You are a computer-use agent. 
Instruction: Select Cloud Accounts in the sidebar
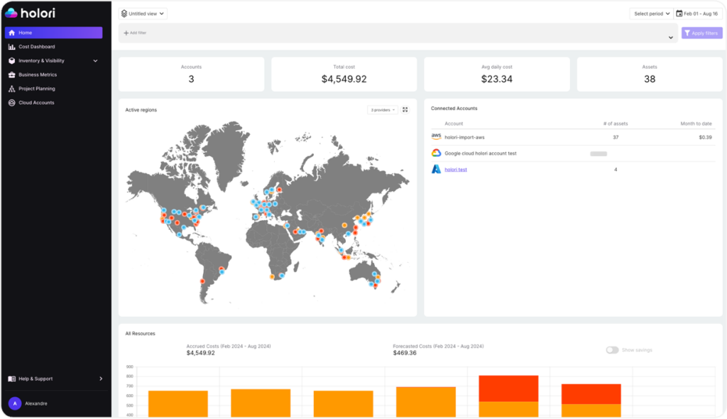[13, 102]
